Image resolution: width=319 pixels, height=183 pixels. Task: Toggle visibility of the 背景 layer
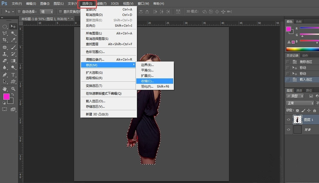click(289, 130)
